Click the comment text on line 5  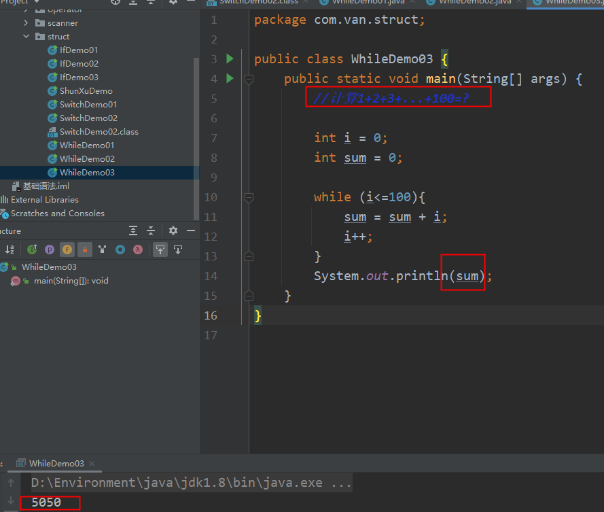click(391, 99)
